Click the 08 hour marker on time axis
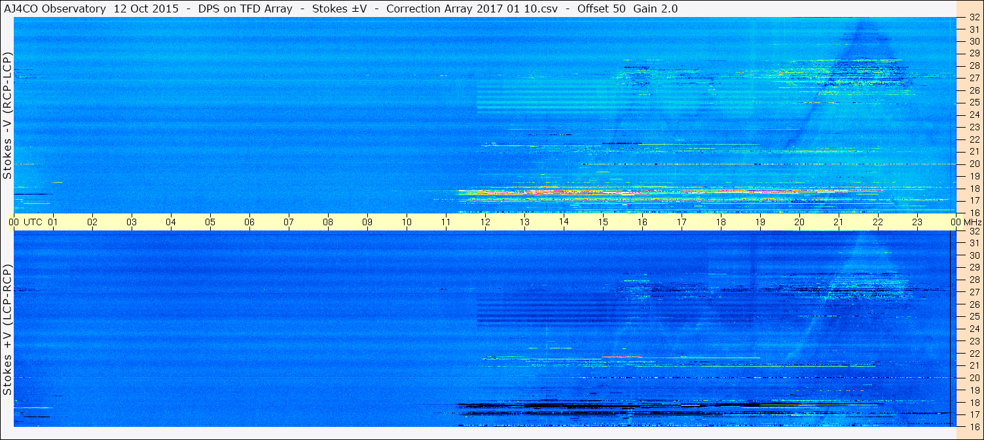The height and width of the screenshot is (440, 984). (x=328, y=222)
